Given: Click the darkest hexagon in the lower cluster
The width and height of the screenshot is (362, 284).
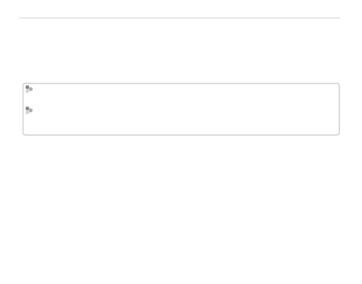Looking at the screenshot, I should point(27,108).
